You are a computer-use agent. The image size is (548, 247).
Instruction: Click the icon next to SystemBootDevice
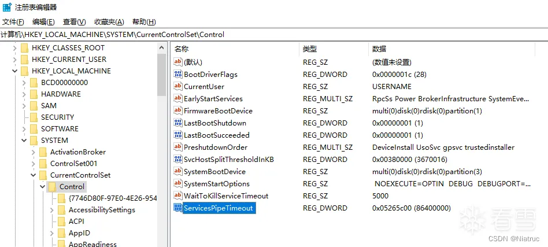pyautogui.click(x=178, y=171)
